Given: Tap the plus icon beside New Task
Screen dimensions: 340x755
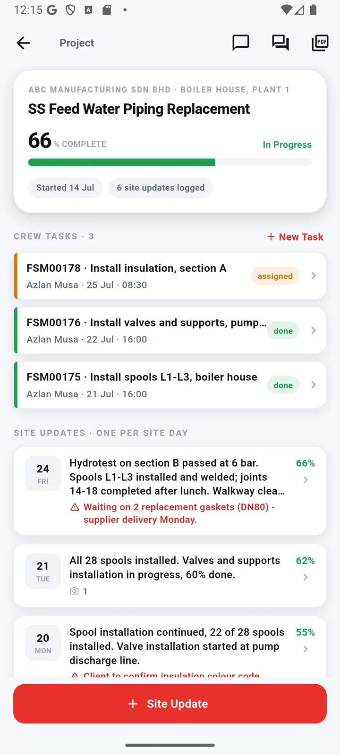Looking at the screenshot, I should click(271, 237).
